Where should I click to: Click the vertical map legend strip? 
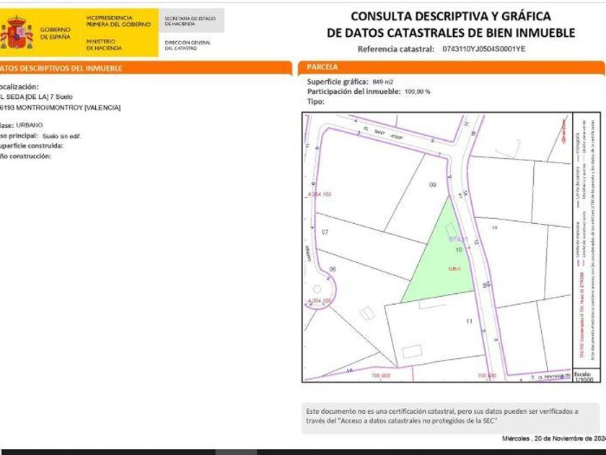[x=587, y=241]
